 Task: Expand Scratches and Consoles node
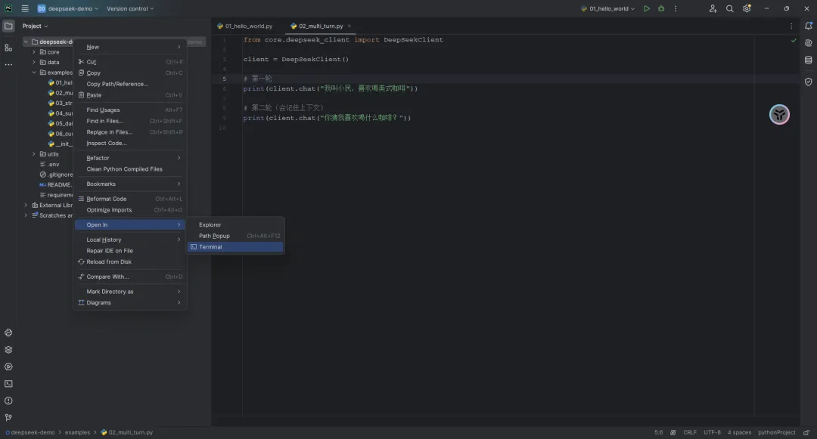coord(26,215)
